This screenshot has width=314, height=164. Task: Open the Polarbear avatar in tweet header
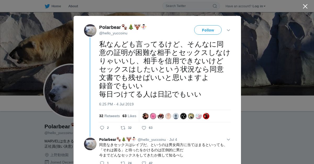pyautogui.click(x=90, y=30)
